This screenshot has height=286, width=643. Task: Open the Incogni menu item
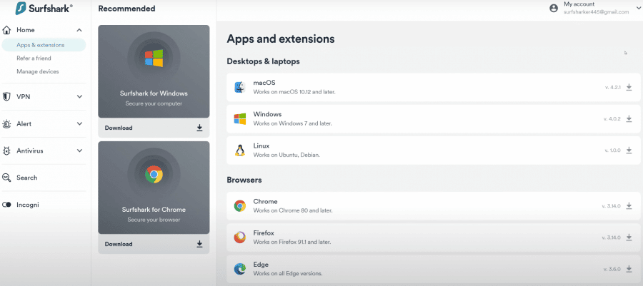coord(27,205)
